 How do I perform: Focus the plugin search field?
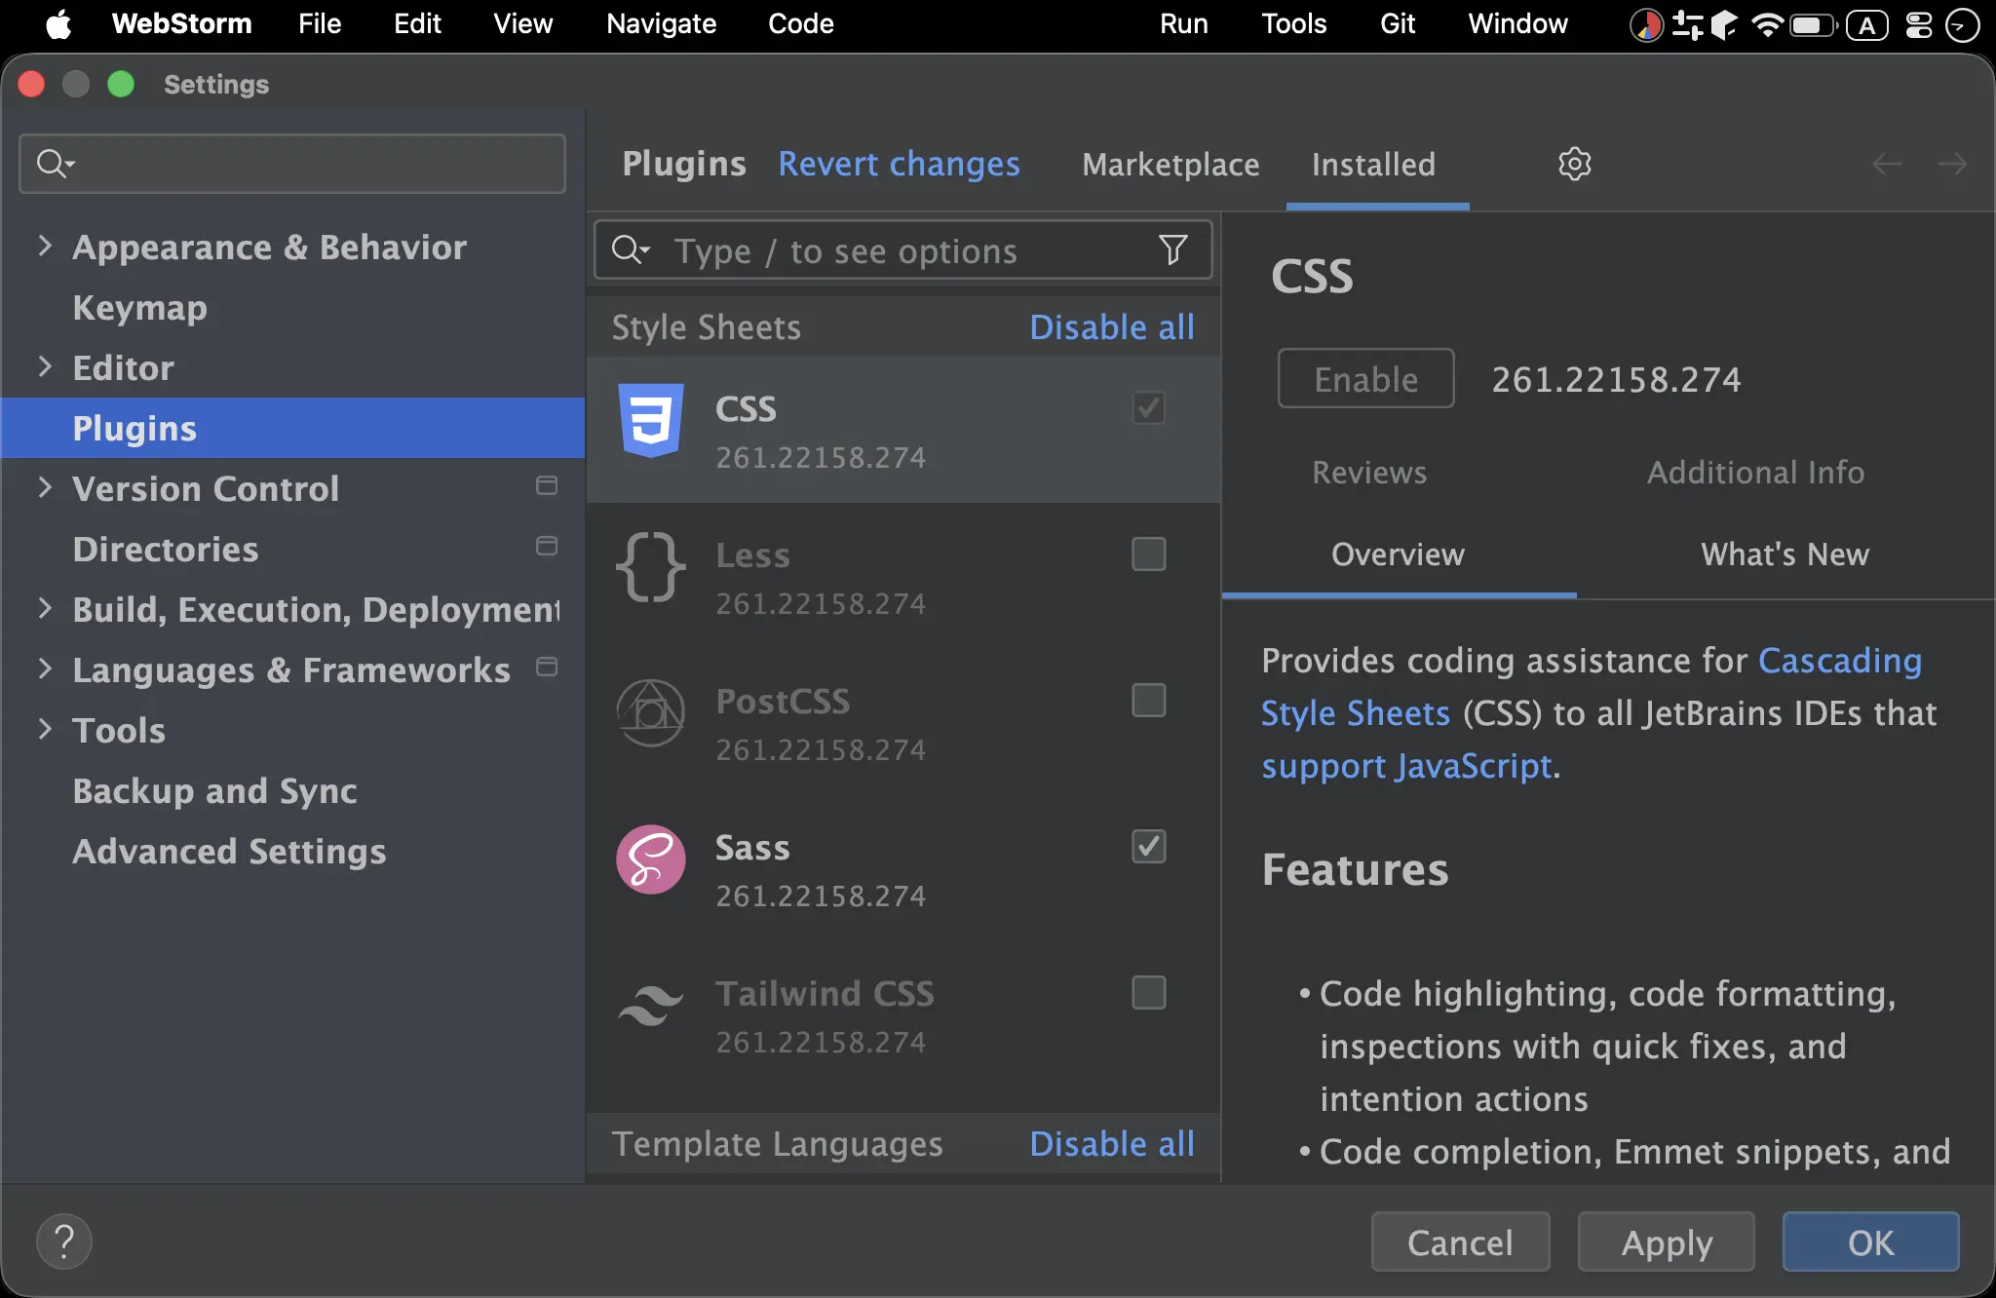click(903, 250)
